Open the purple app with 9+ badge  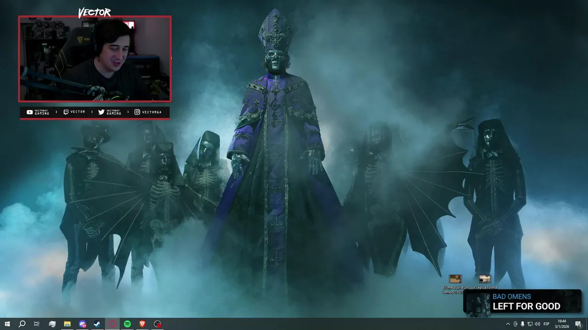point(82,324)
